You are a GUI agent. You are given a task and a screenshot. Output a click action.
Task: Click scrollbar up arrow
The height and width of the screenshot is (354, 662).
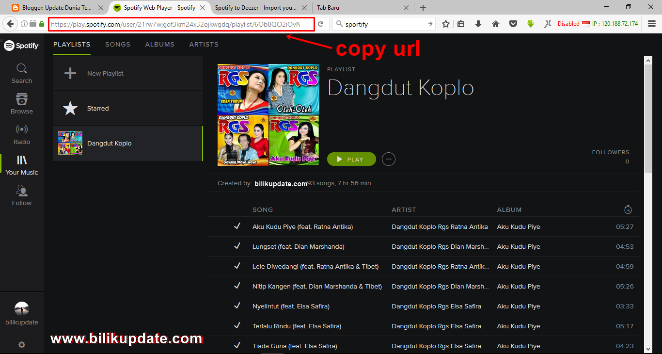coord(648,60)
